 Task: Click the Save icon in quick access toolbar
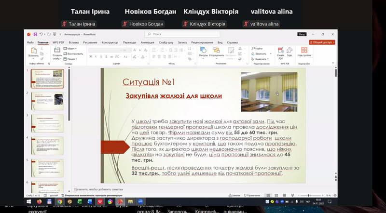(x=35, y=34)
